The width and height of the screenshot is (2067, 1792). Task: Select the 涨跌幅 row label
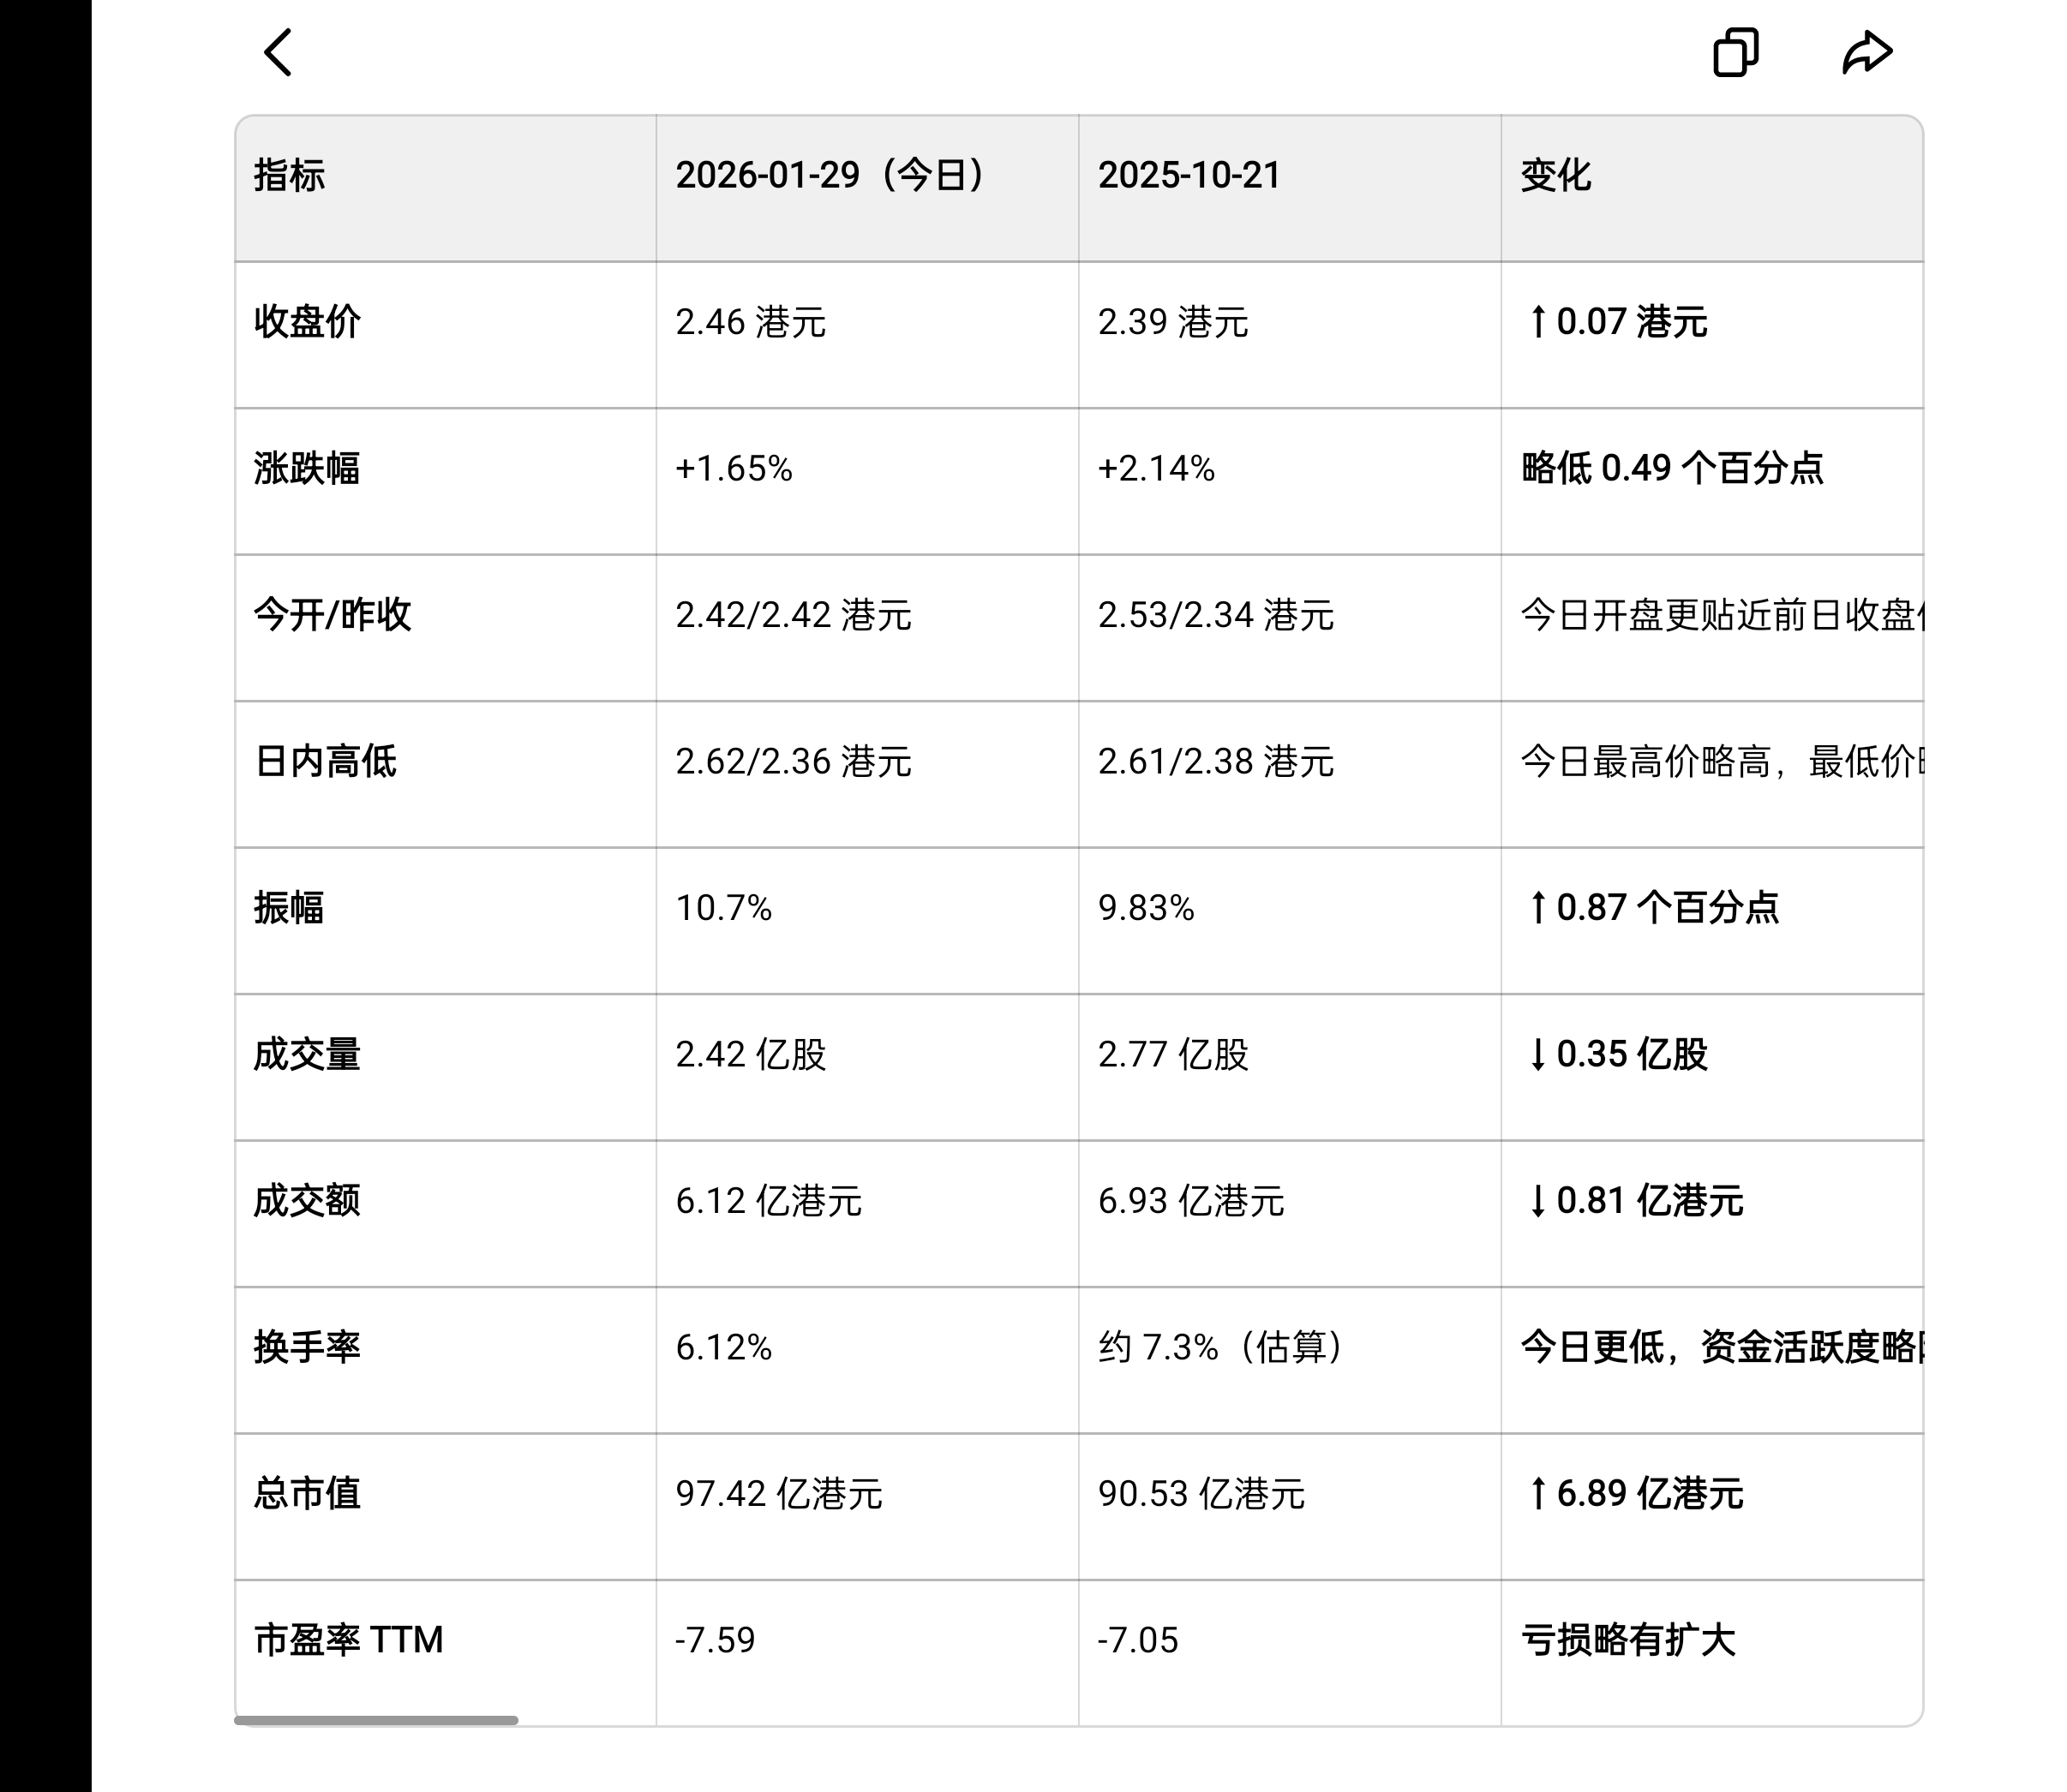(306, 468)
